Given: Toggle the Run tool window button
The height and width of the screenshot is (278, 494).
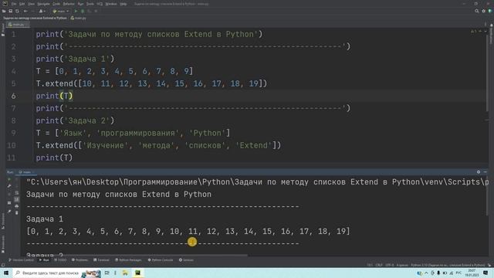Looking at the screenshot, I should pyautogui.click(x=44, y=260).
